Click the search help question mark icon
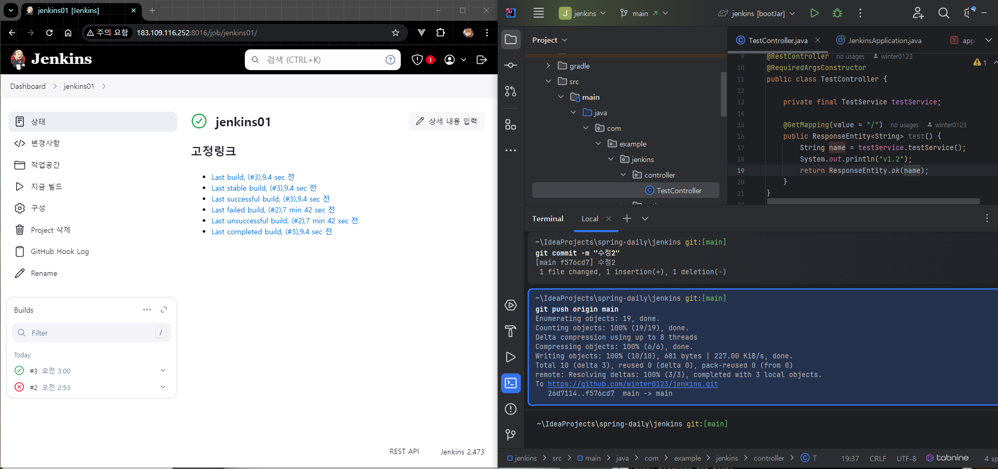The height and width of the screenshot is (469, 998). pyautogui.click(x=390, y=60)
